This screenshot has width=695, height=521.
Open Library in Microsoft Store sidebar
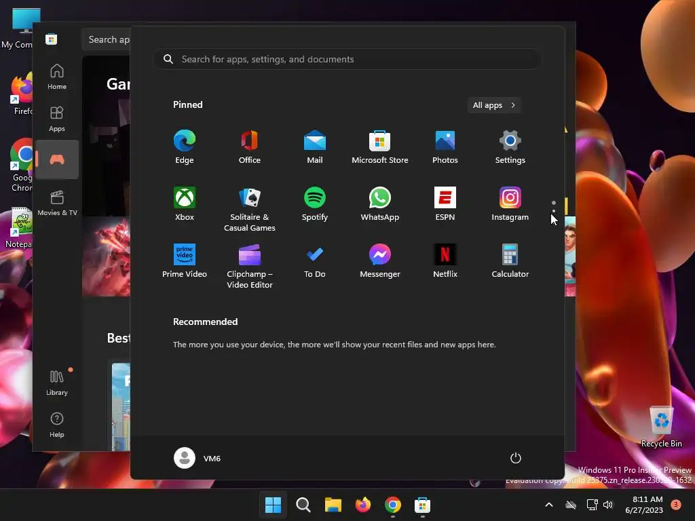pos(57,383)
